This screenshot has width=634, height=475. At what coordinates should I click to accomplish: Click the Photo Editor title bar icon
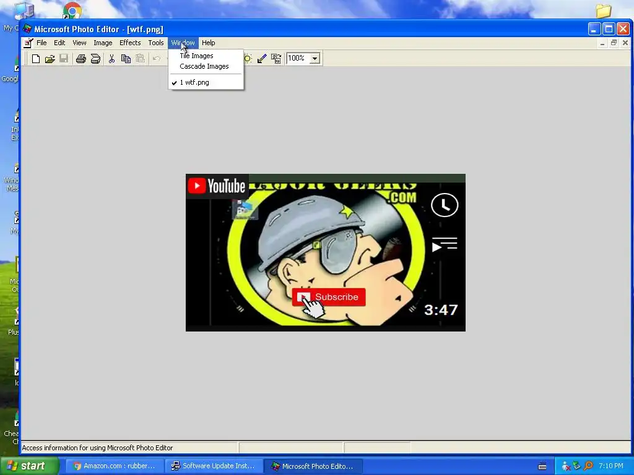tap(27, 29)
